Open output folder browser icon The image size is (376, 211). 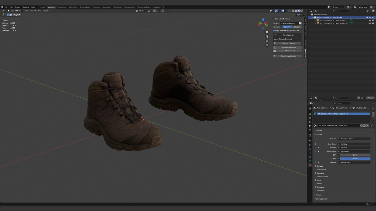pos(300,23)
